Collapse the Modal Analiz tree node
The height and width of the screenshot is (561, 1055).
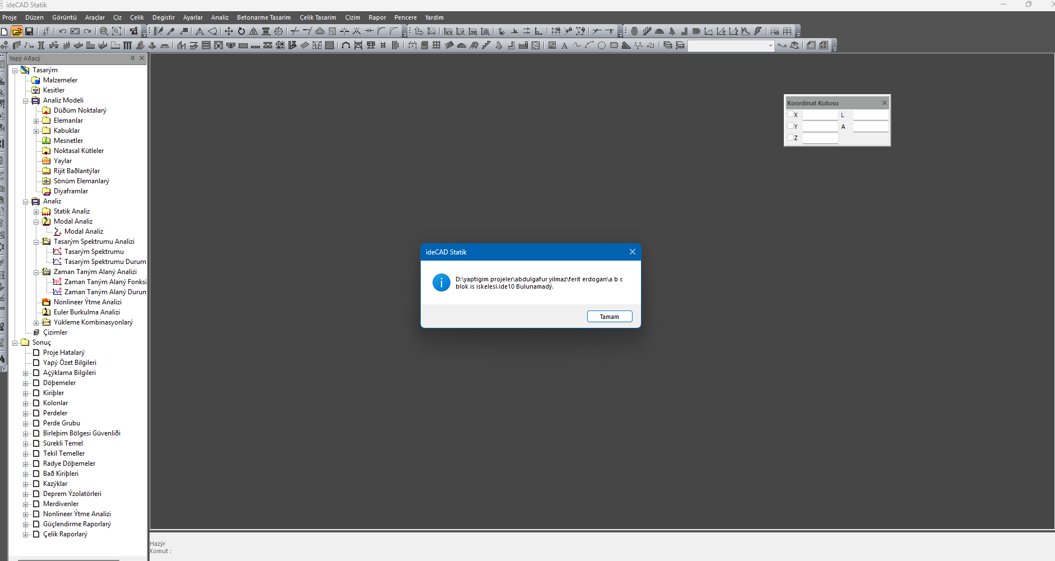pyautogui.click(x=36, y=222)
